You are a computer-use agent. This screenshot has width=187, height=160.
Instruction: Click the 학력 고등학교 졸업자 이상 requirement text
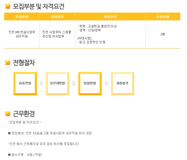point(97,26)
